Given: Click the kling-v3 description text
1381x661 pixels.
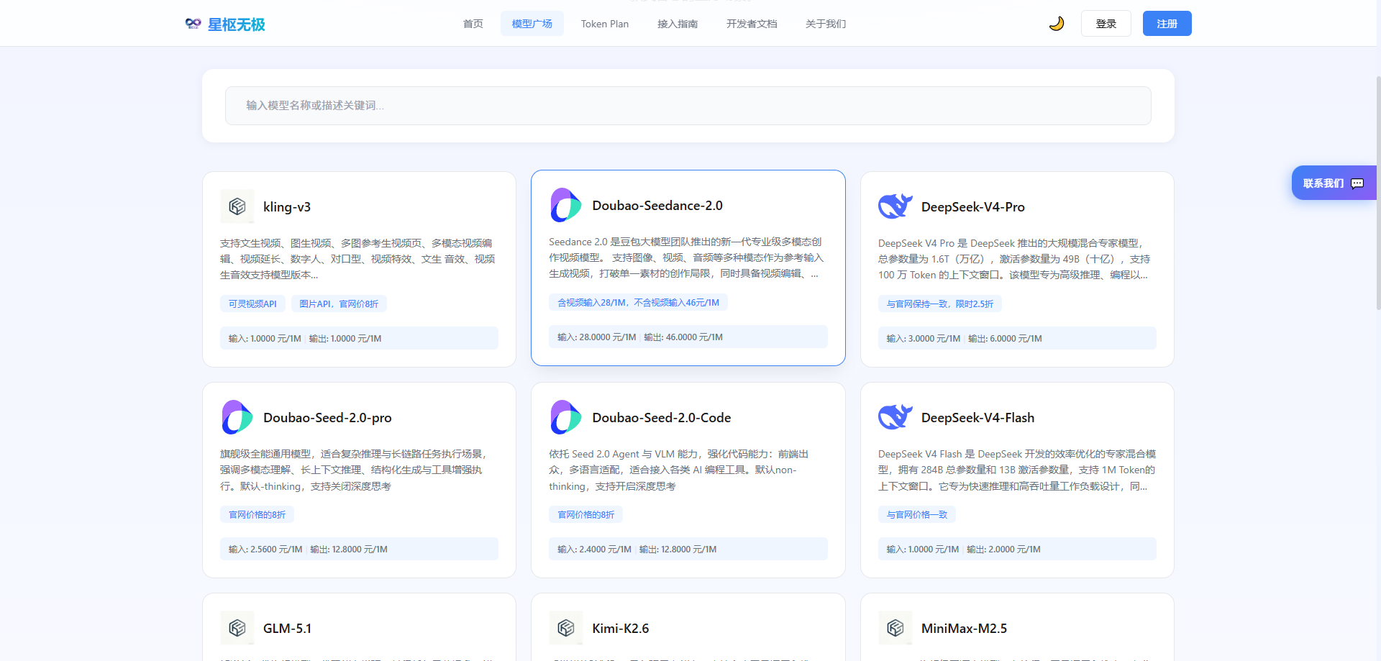Looking at the screenshot, I should coord(359,259).
